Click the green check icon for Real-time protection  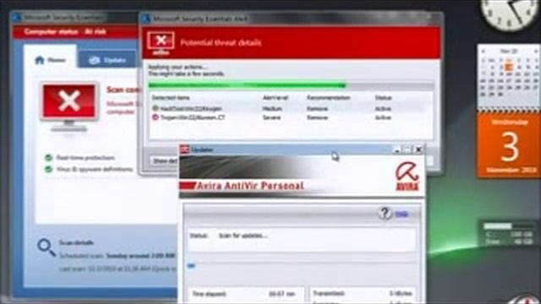[48, 158]
